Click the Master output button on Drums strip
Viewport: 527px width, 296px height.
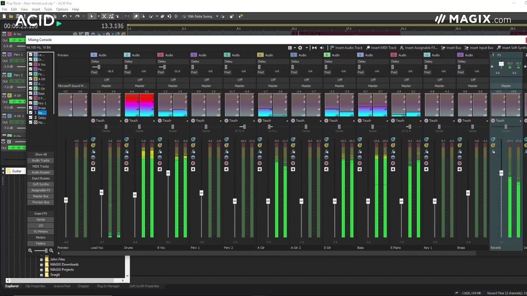click(x=140, y=86)
